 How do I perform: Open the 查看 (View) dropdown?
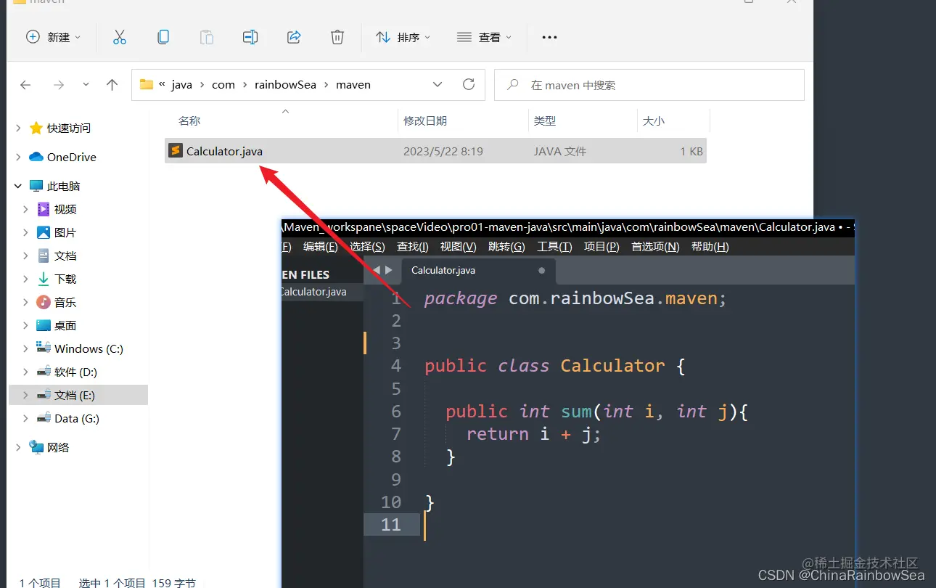[484, 37]
